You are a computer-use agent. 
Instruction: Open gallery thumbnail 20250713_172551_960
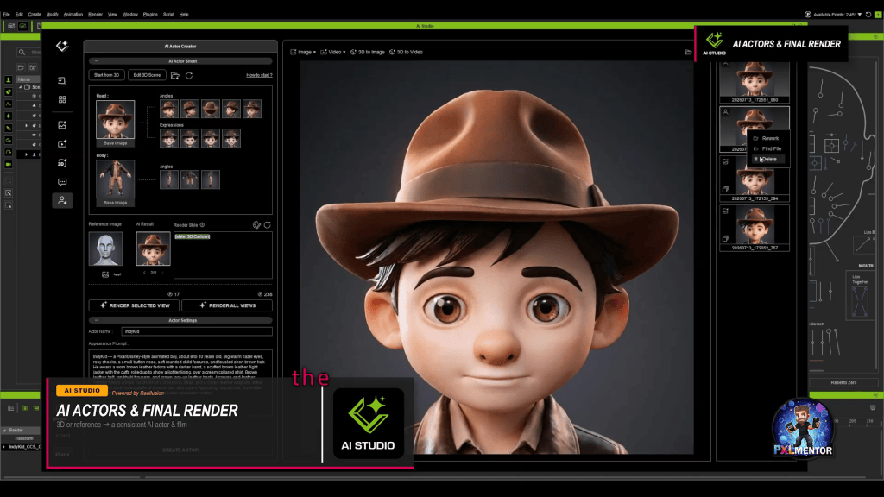[x=755, y=81]
